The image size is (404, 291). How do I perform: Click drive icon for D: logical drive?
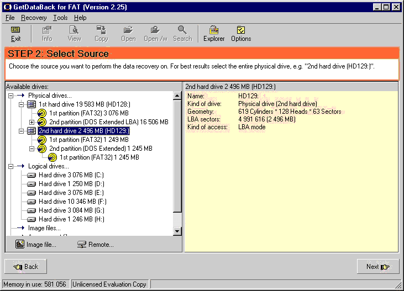tap(32, 184)
